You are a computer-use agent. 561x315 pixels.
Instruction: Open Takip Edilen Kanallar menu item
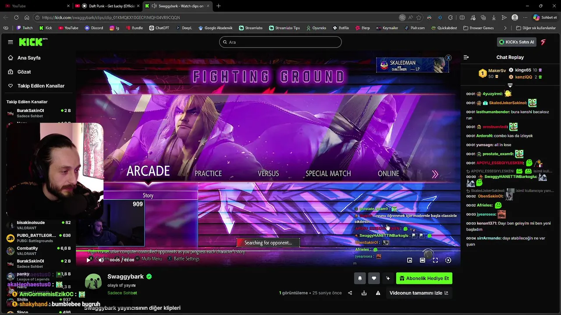click(41, 86)
